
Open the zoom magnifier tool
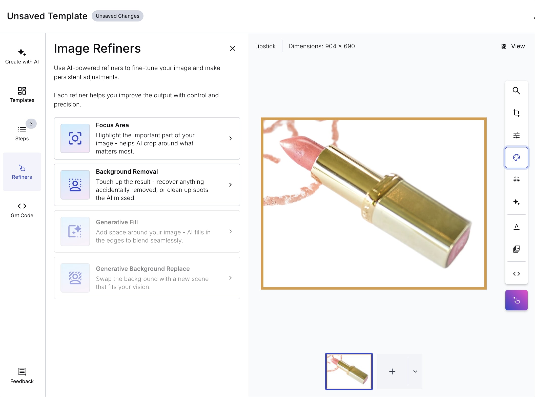coord(516,91)
